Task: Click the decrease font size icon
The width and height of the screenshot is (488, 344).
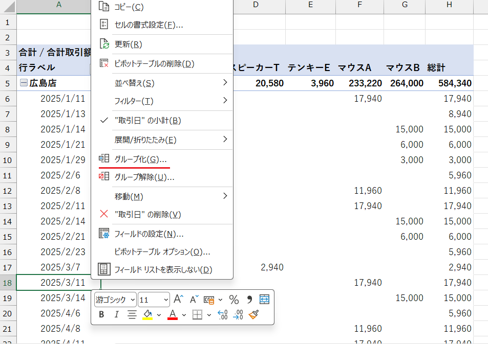Action: (194, 300)
